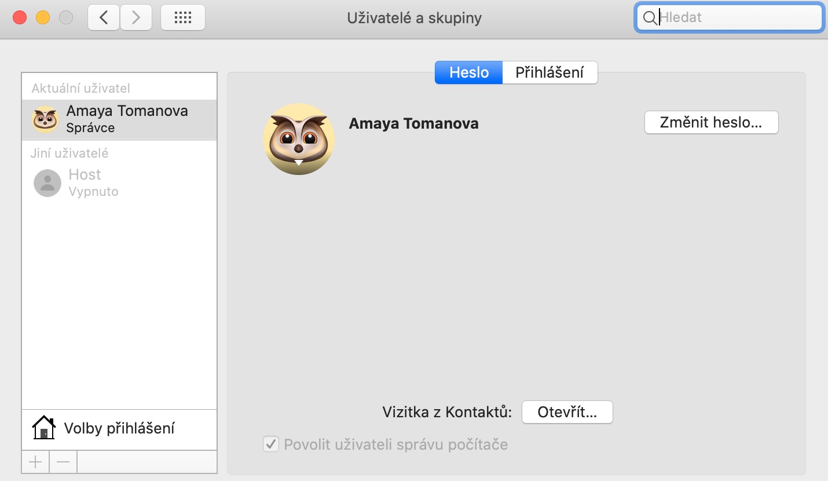Click the Host guest user silhouette icon
828x481 pixels.
click(x=47, y=183)
